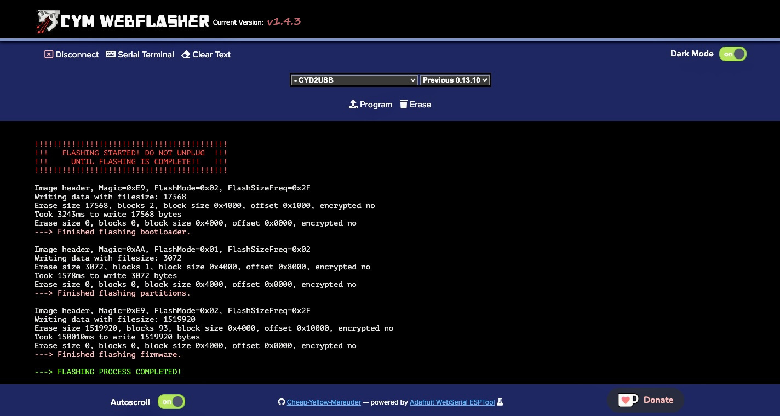Expand the Previous 0.13.10 version dropdown

tap(455, 80)
